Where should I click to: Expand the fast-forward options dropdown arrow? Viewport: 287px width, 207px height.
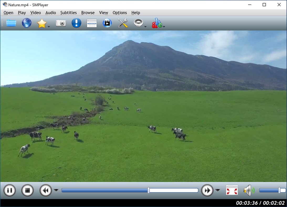tap(217, 190)
